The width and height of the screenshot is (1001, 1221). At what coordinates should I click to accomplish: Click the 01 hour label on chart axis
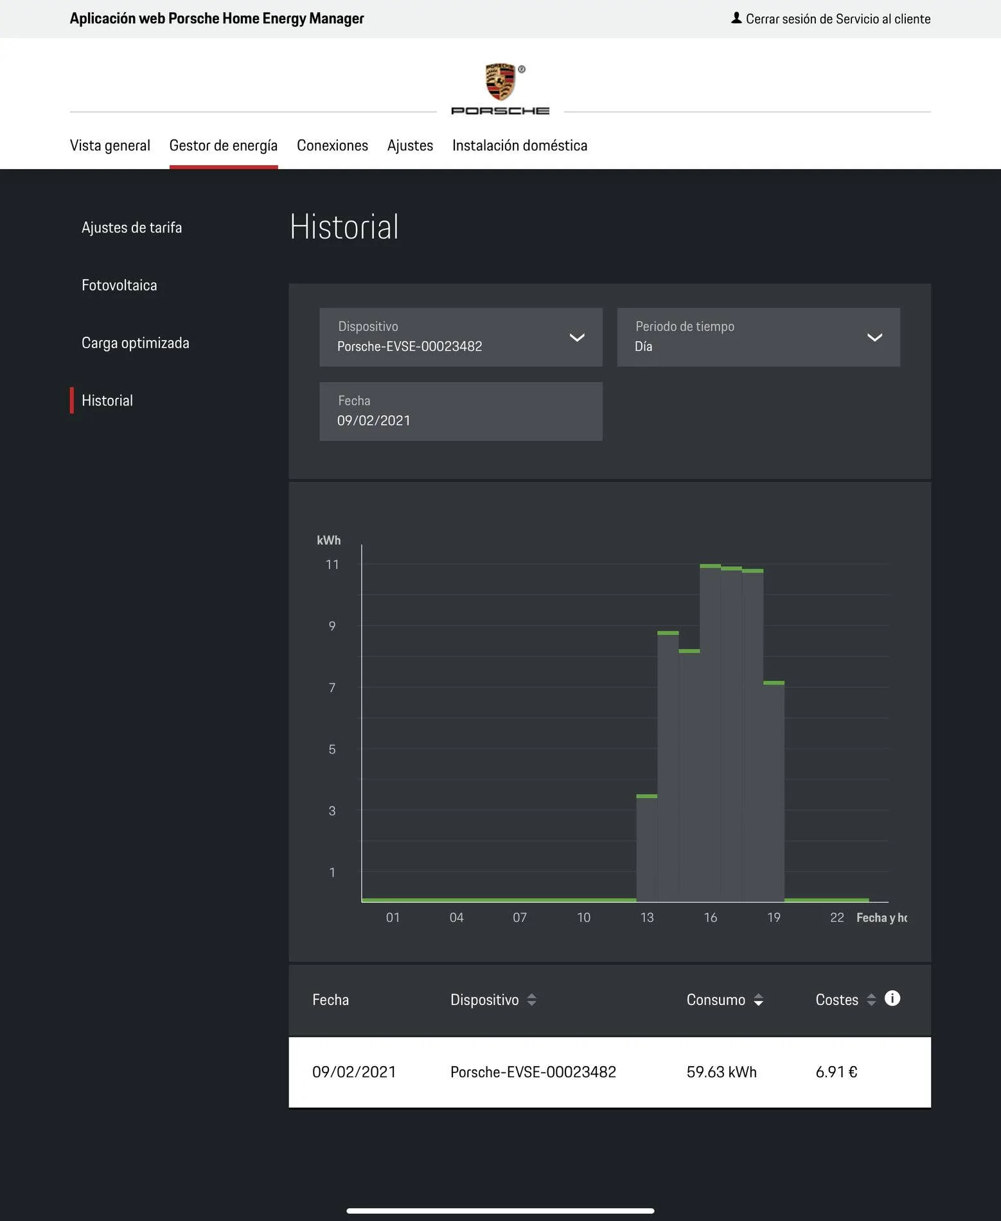click(393, 918)
